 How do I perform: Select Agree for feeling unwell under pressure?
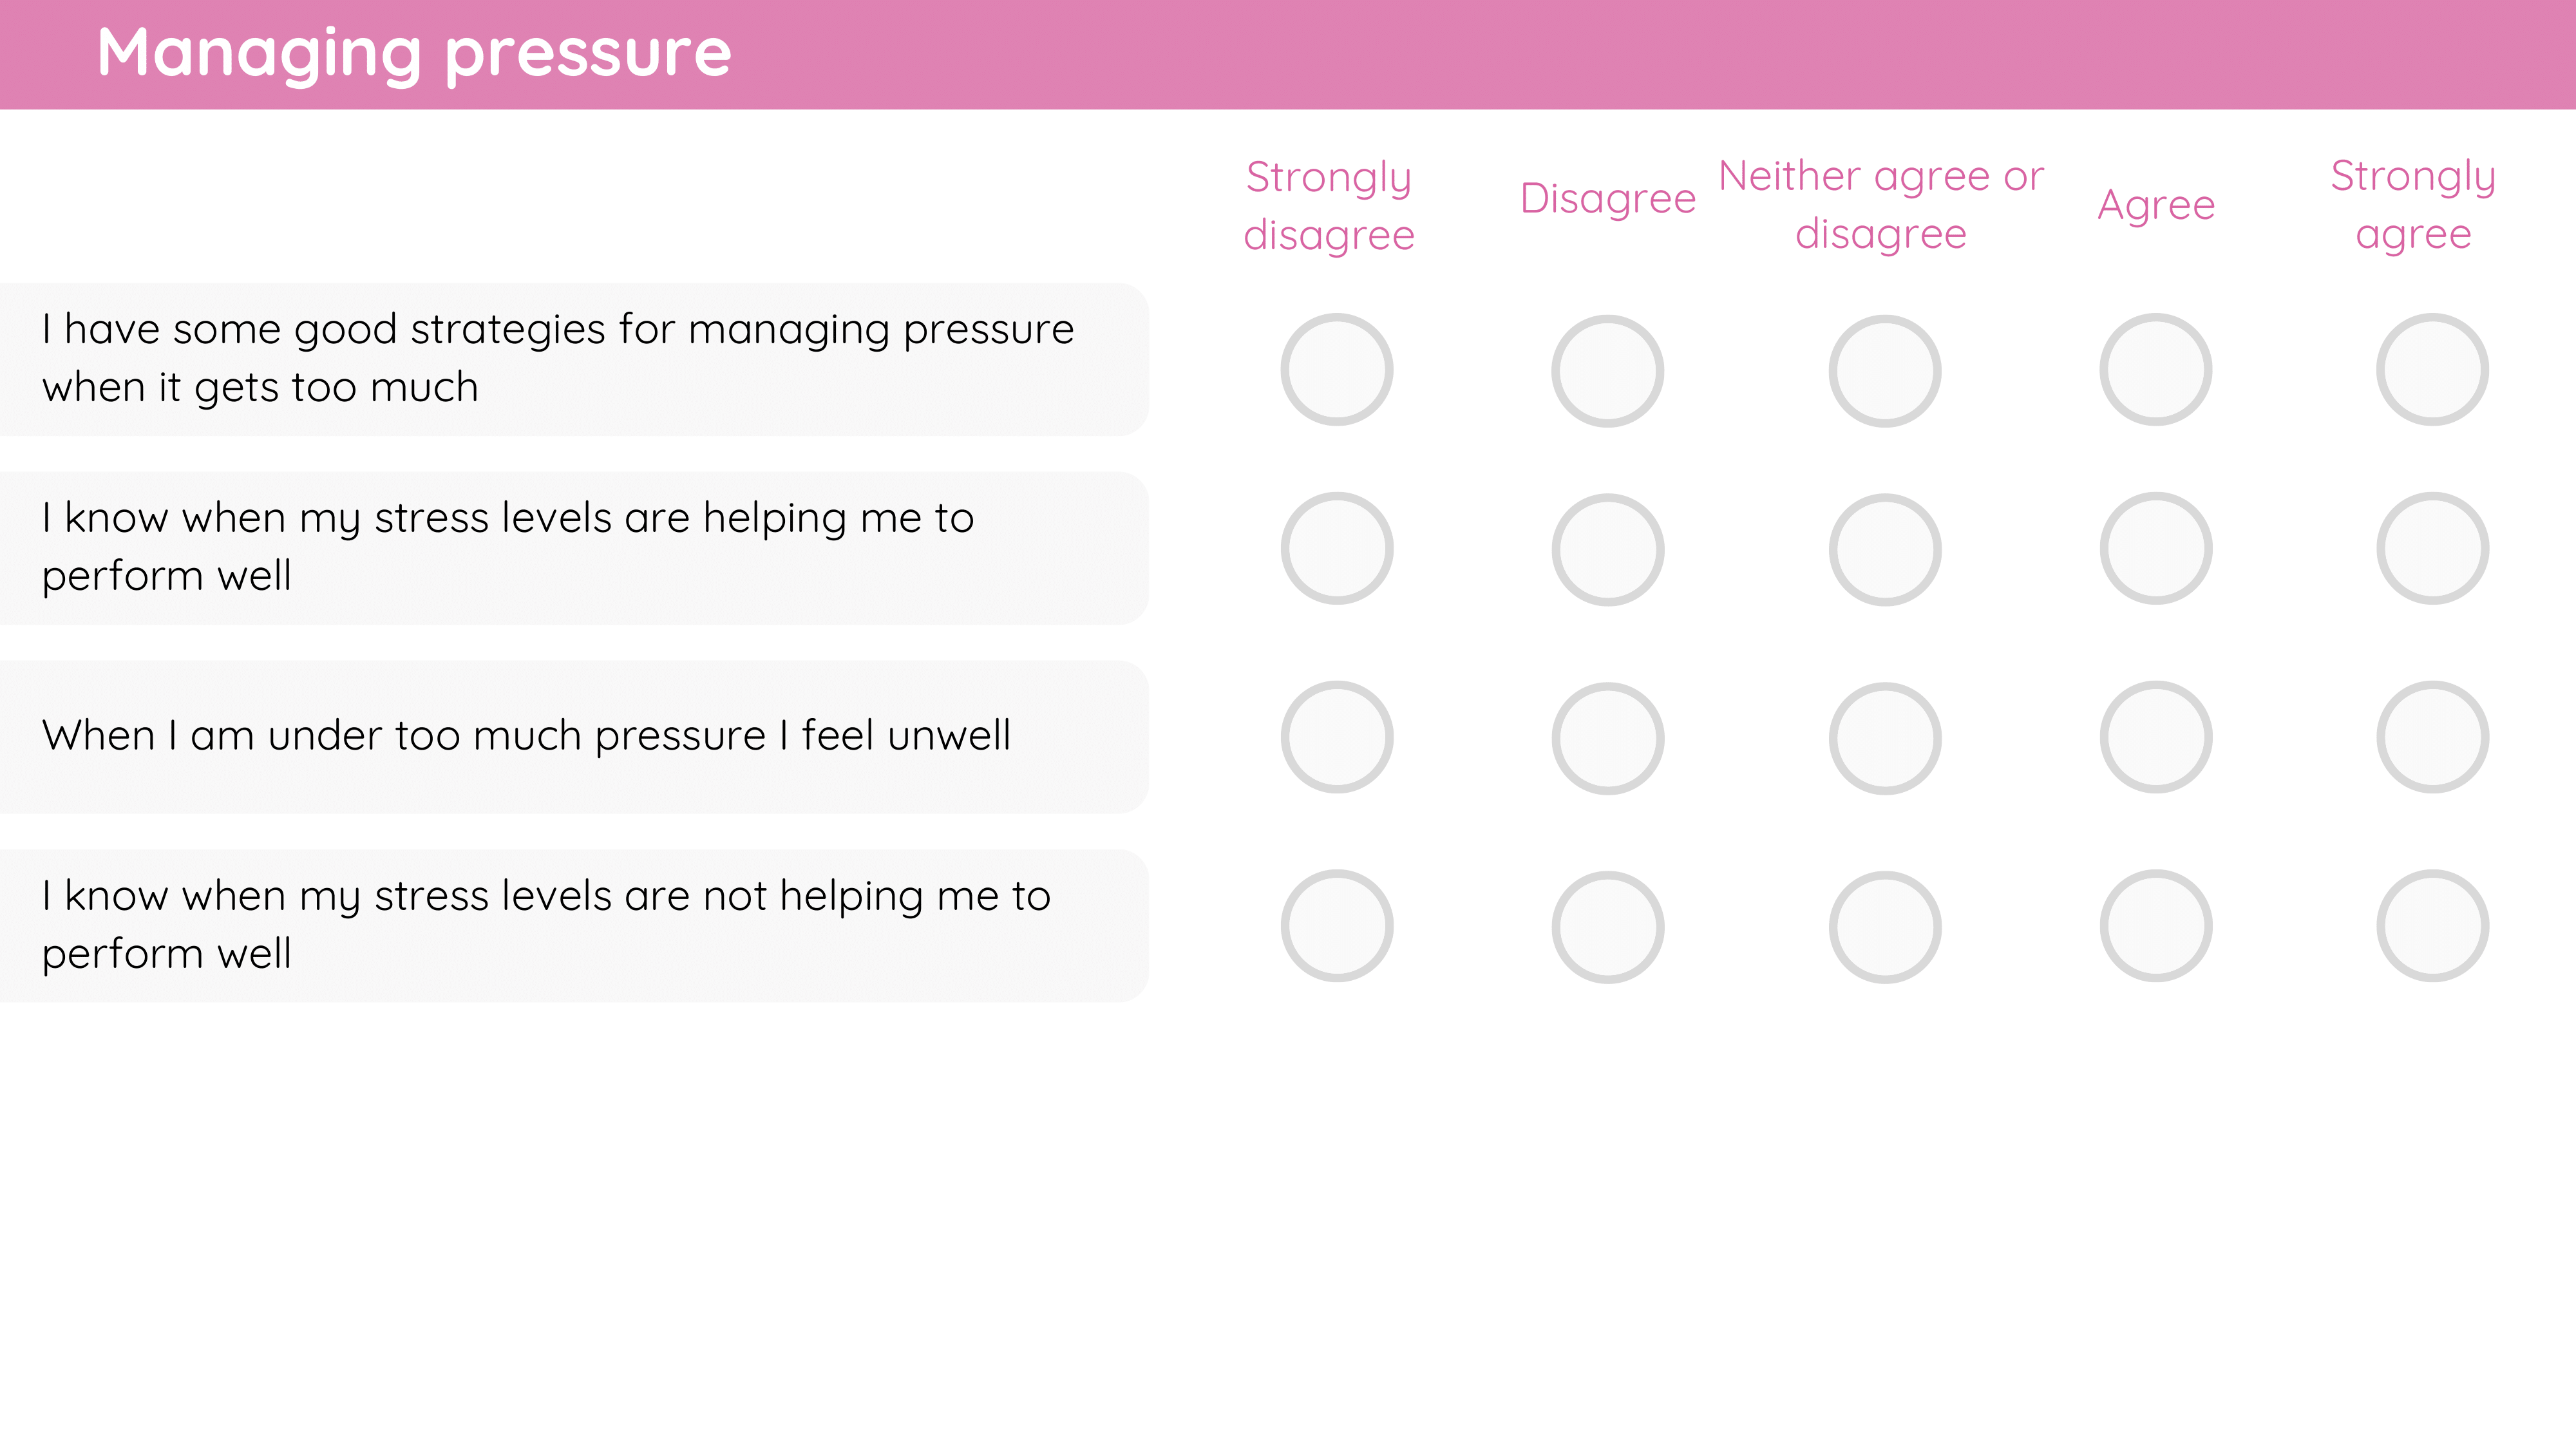click(x=2156, y=737)
